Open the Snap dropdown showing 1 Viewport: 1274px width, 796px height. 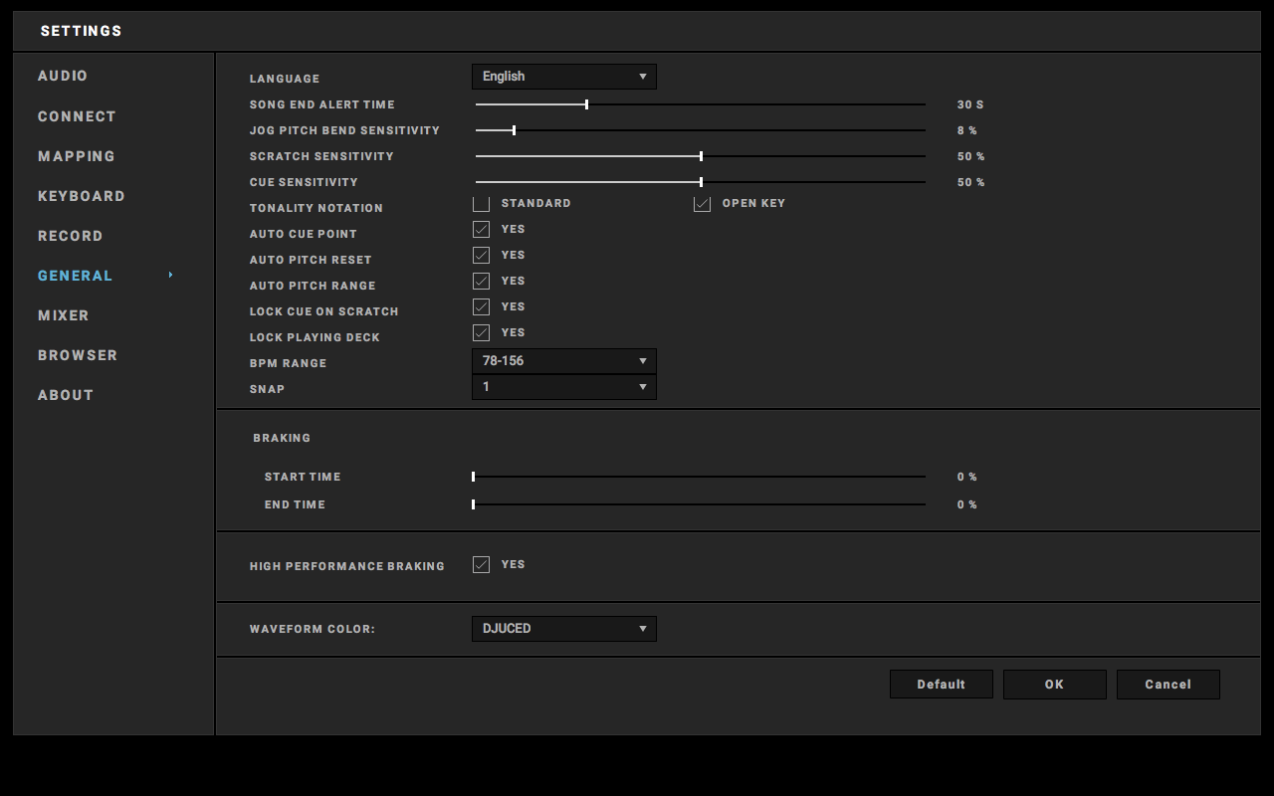click(564, 387)
